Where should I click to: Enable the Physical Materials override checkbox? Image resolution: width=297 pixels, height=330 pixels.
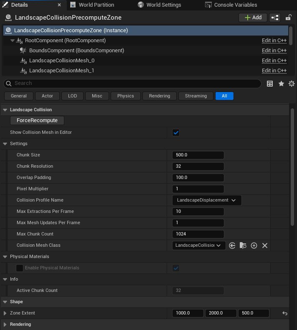pos(20,268)
